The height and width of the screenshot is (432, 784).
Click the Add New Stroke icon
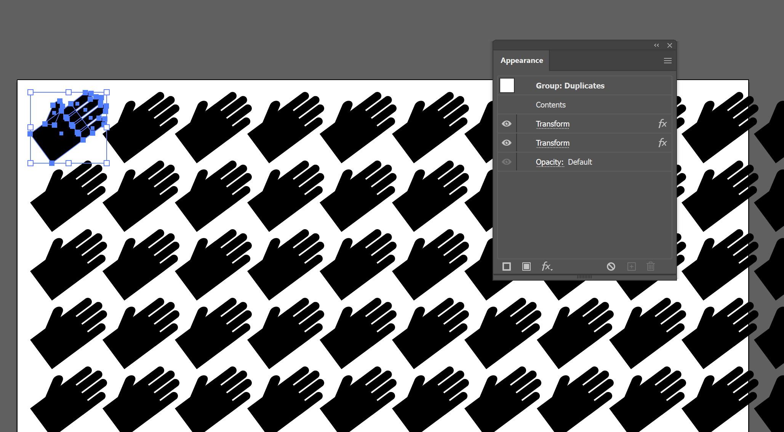[x=507, y=267]
